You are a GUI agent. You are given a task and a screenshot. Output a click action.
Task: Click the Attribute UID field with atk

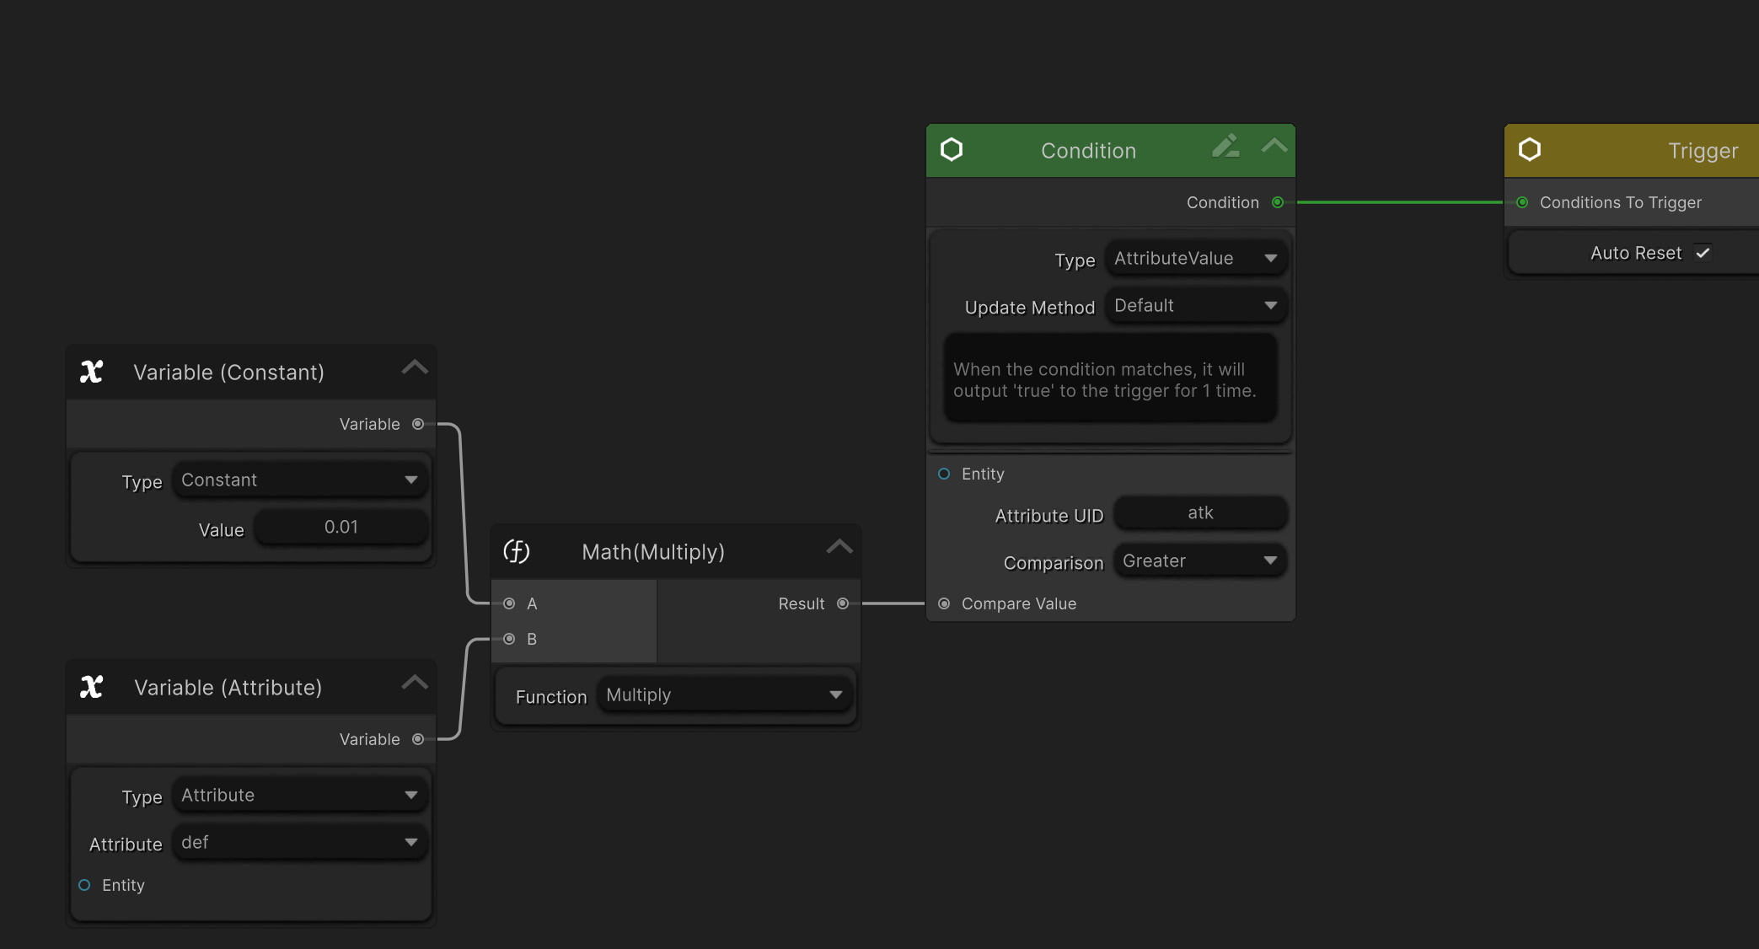coord(1200,513)
